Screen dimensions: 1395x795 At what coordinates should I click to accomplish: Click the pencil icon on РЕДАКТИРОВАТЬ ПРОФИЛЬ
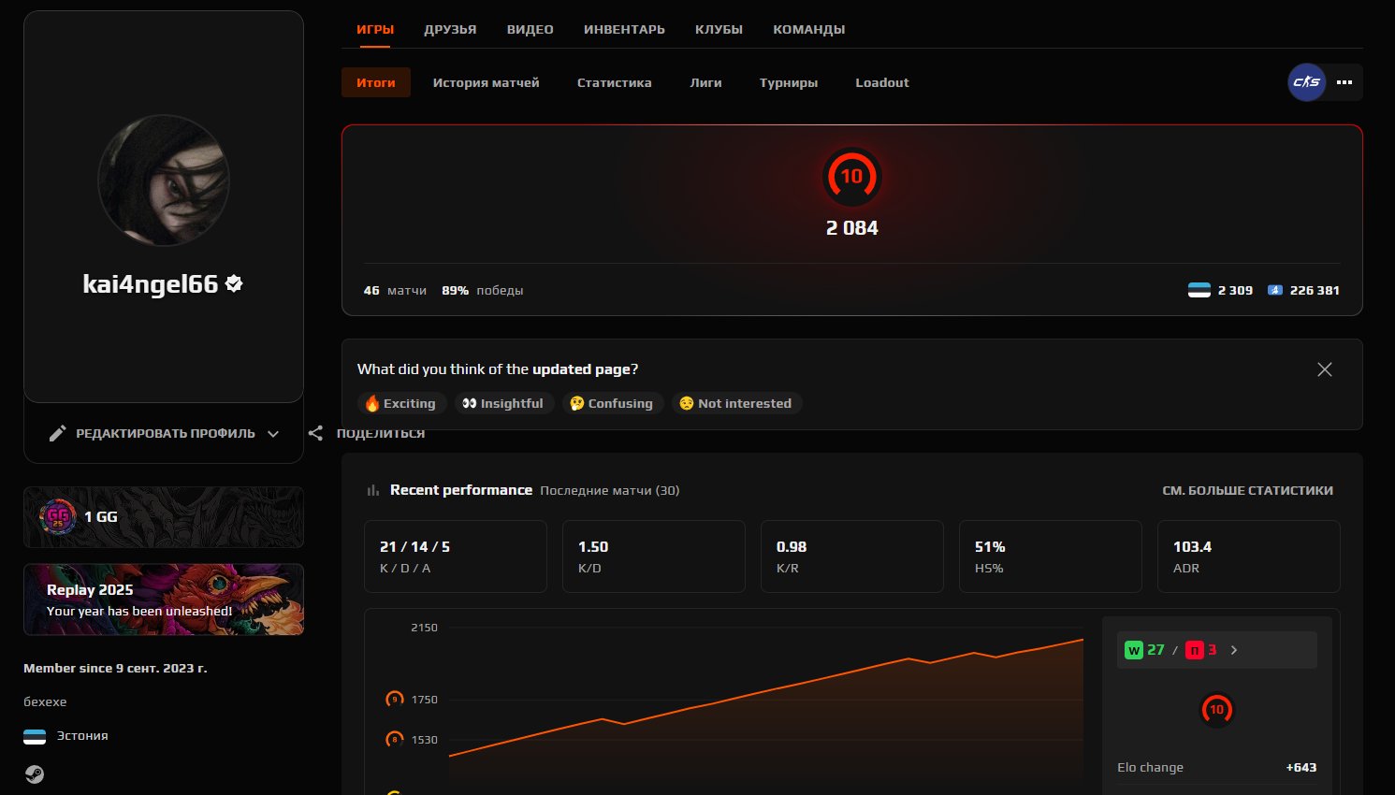58,433
